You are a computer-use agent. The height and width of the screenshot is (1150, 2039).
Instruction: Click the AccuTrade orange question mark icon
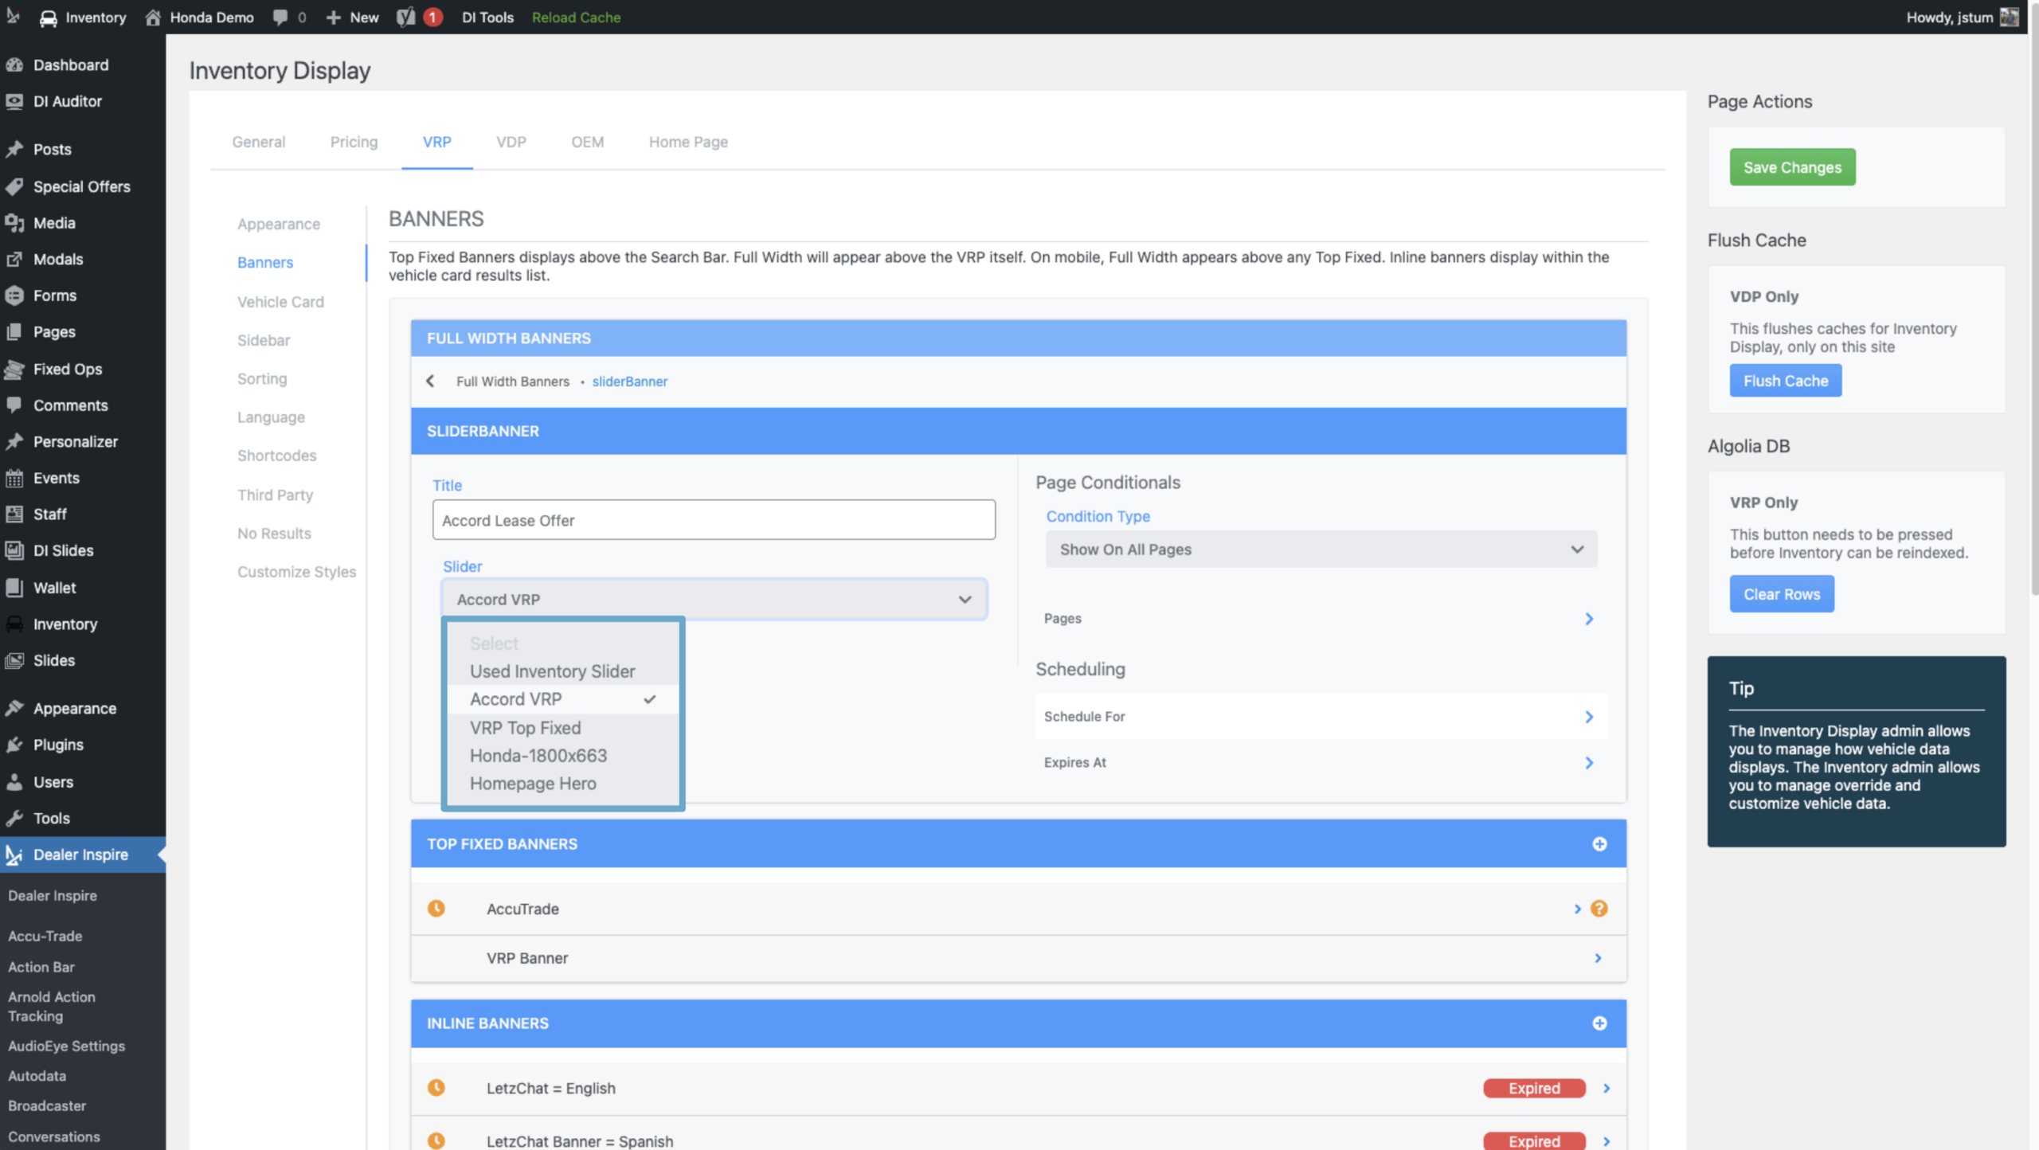[x=1599, y=909]
